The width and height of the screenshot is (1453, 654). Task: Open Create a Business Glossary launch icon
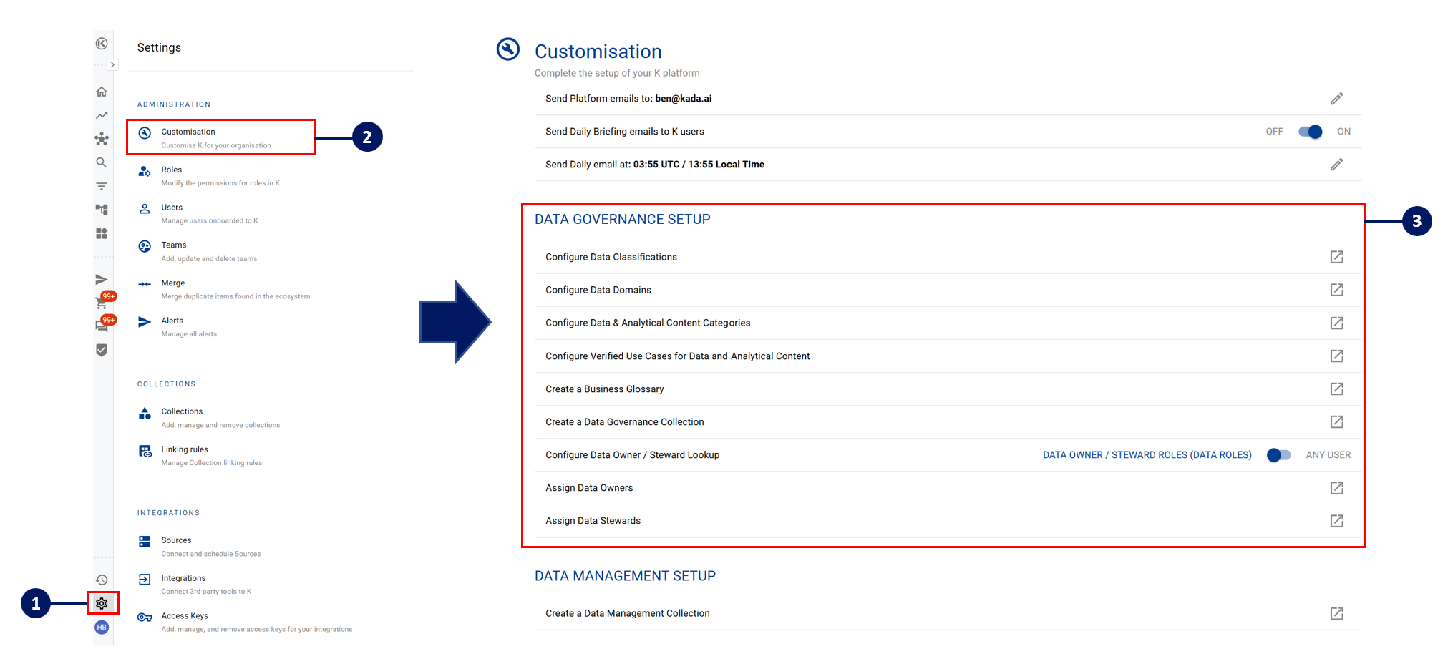tap(1336, 389)
